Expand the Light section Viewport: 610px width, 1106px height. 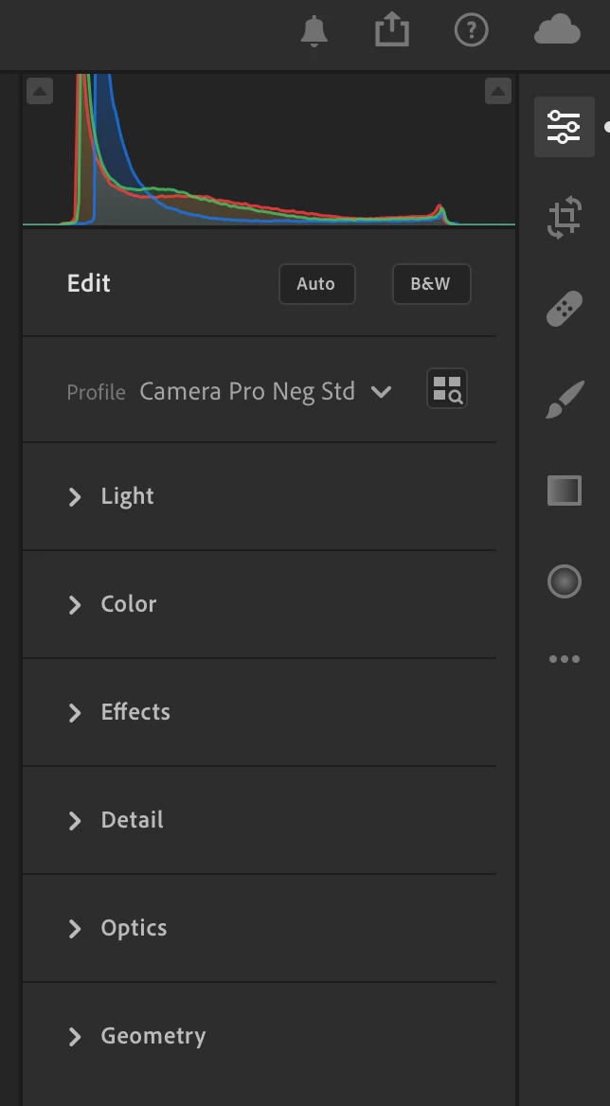coord(127,496)
